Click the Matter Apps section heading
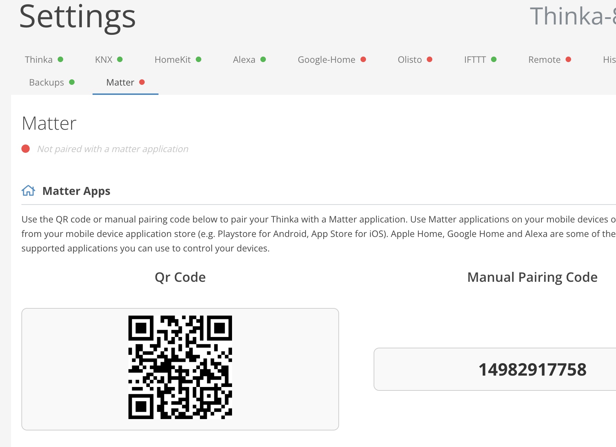This screenshot has height=447, width=616. [76, 191]
